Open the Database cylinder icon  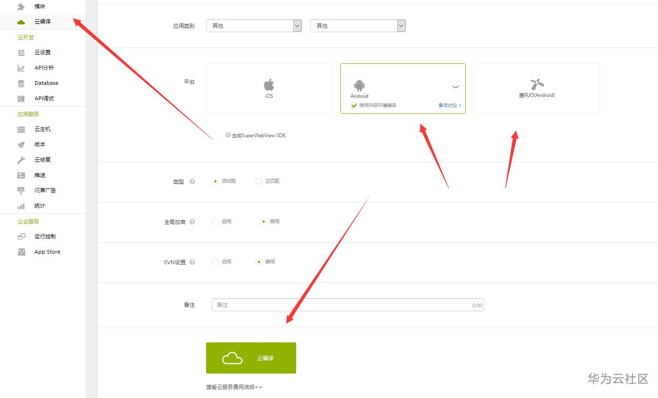[21, 83]
